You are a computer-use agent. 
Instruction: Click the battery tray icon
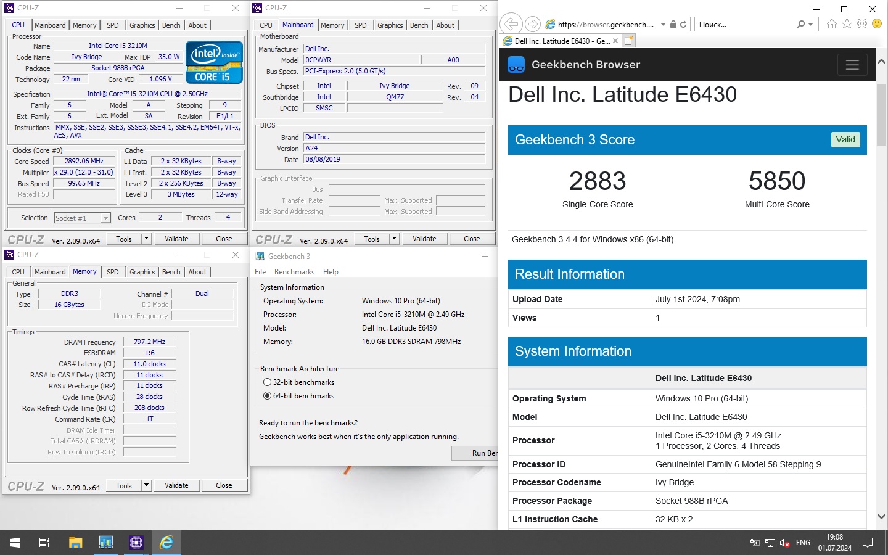[755, 543]
